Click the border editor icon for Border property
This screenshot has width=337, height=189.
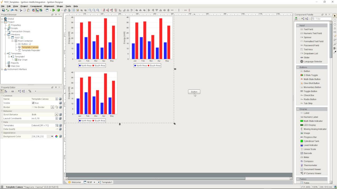pyautogui.click(x=57, y=107)
